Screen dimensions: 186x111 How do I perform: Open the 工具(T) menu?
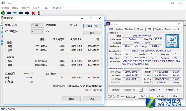point(46,8)
